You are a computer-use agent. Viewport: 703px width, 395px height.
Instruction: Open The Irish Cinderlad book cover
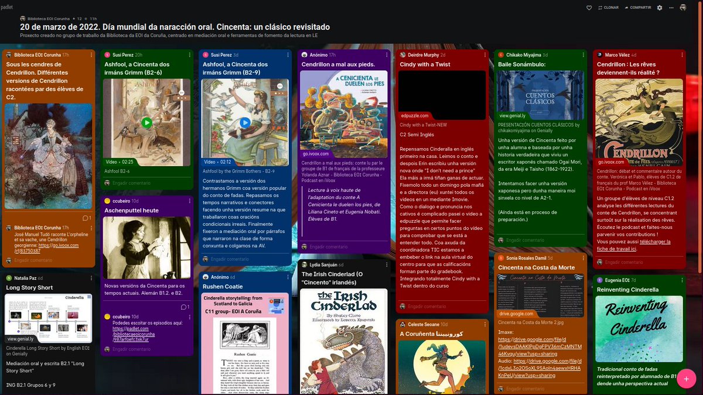pos(343,342)
